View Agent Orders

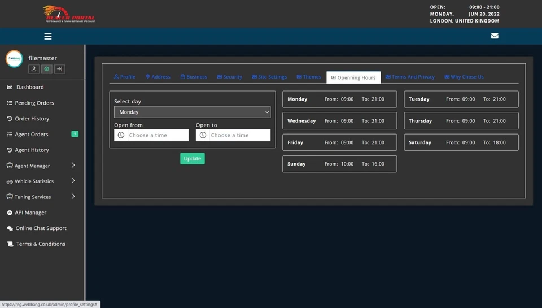pos(32,135)
